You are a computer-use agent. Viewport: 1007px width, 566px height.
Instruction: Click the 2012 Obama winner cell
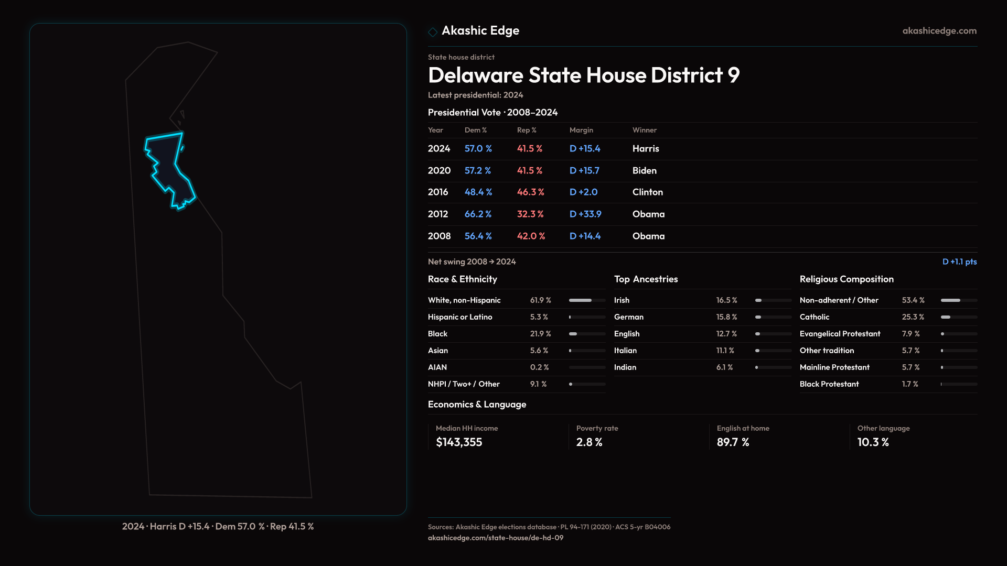click(x=648, y=214)
